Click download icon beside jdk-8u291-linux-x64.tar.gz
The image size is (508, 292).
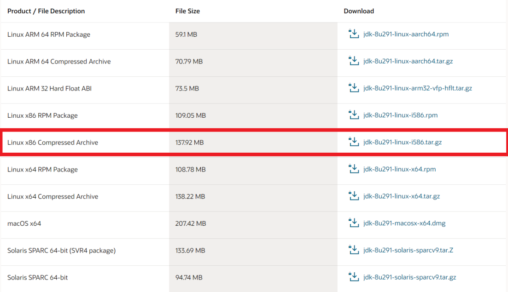click(353, 195)
